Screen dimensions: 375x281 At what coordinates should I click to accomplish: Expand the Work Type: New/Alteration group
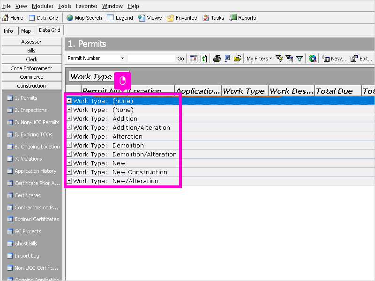tap(69, 180)
